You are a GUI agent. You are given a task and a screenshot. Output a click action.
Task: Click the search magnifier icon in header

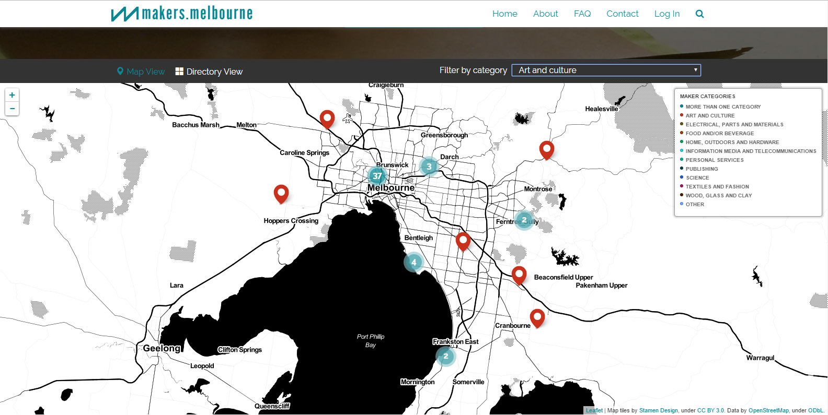click(x=699, y=14)
